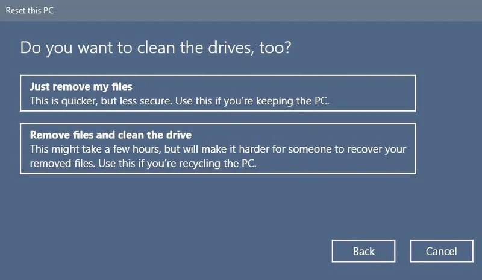Click the Cancel button label
The image size is (482, 280).
(442, 252)
